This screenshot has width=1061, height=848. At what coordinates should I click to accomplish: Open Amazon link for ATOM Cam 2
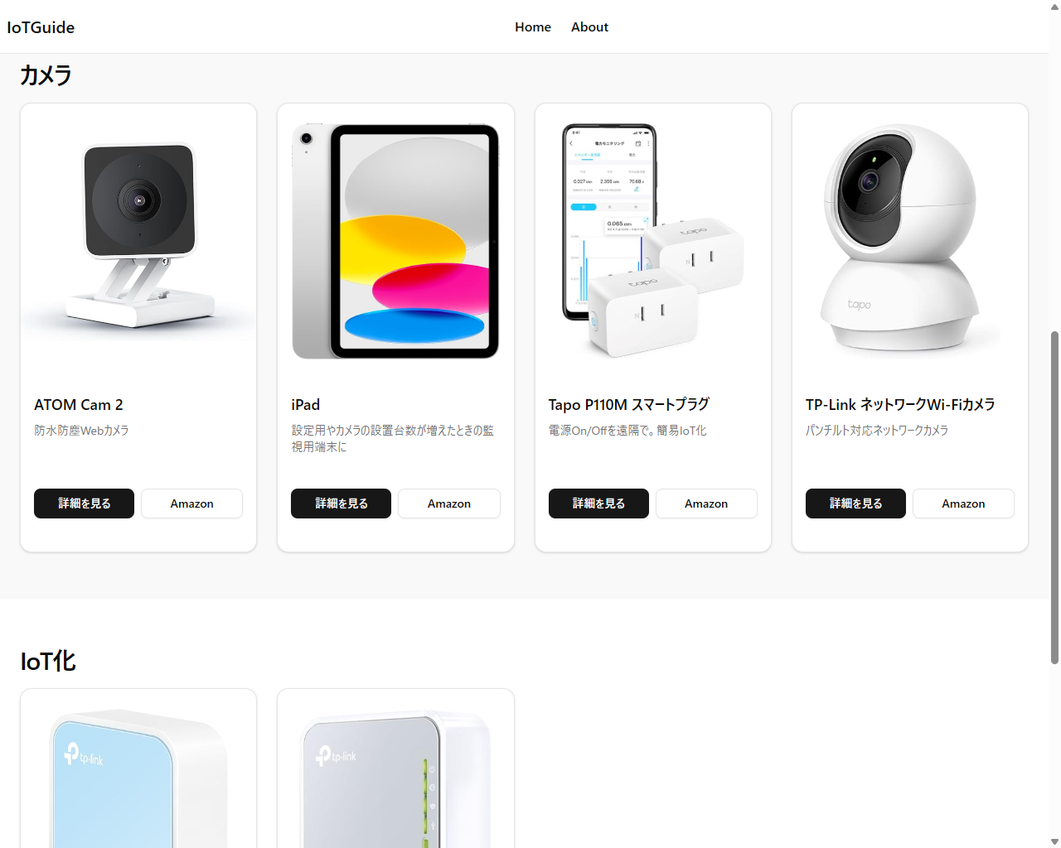[191, 503]
